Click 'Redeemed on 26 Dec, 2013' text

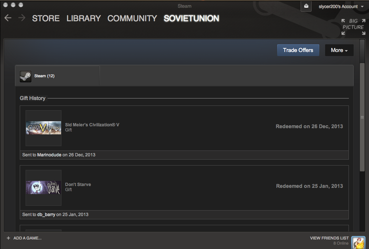click(x=309, y=126)
